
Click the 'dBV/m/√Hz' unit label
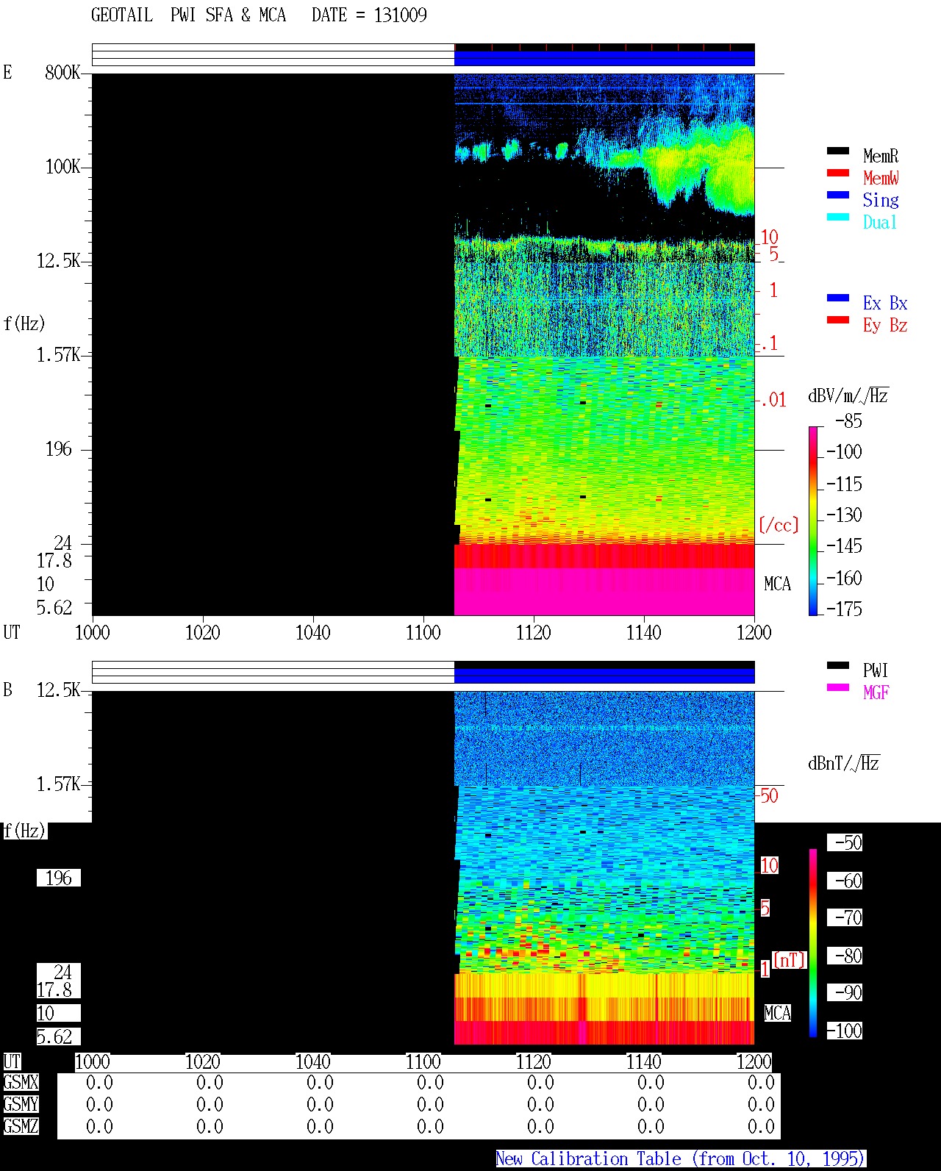[x=848, y=395]
